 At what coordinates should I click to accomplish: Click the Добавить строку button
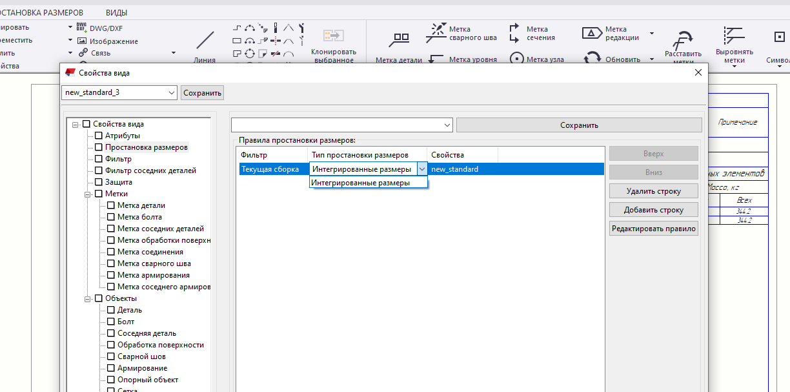tap(653, 210)
